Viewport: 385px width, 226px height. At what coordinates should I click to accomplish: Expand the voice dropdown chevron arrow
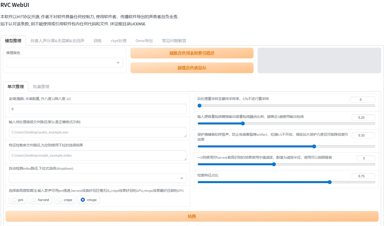coord(118,62)
